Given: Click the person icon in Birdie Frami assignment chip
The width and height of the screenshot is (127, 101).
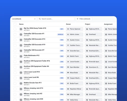Looking at the screenshot, I should (x=106, y=84).
